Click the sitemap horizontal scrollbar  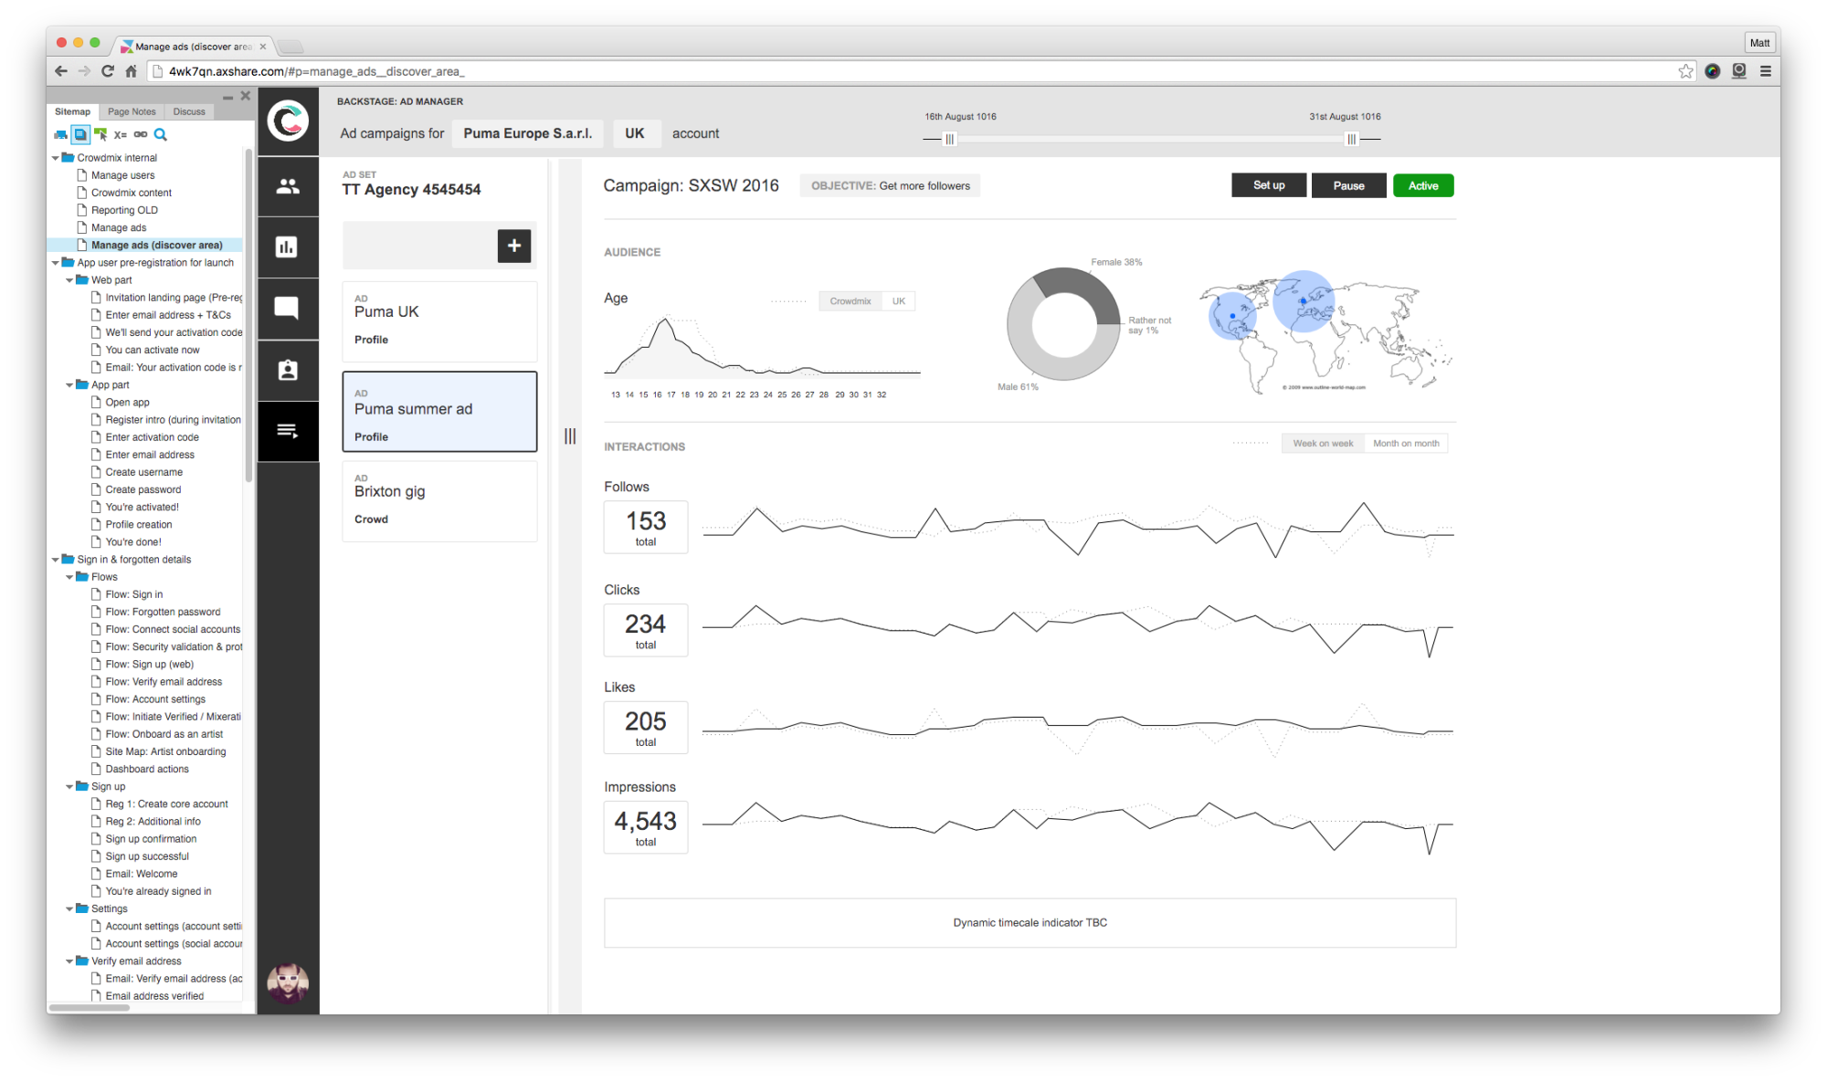(90, 1008)
